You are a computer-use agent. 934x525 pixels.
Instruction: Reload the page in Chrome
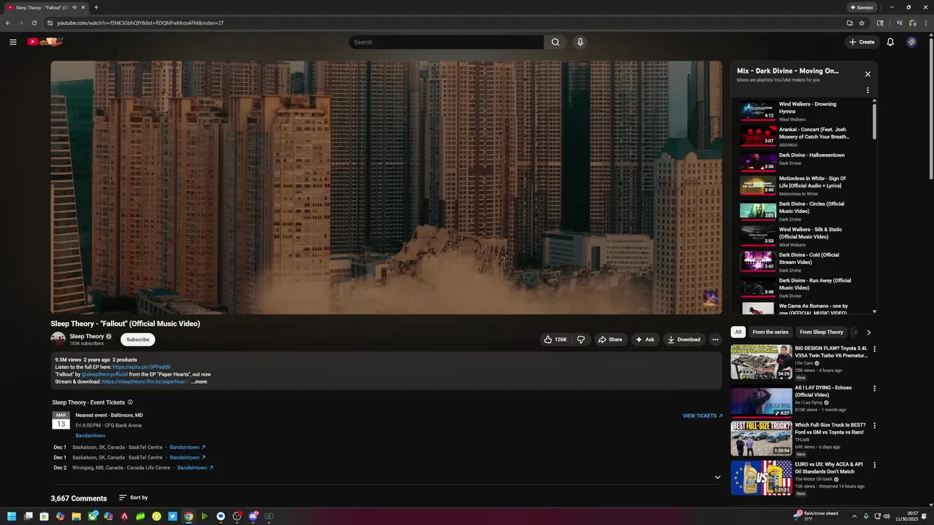click(x=34, y=23)
